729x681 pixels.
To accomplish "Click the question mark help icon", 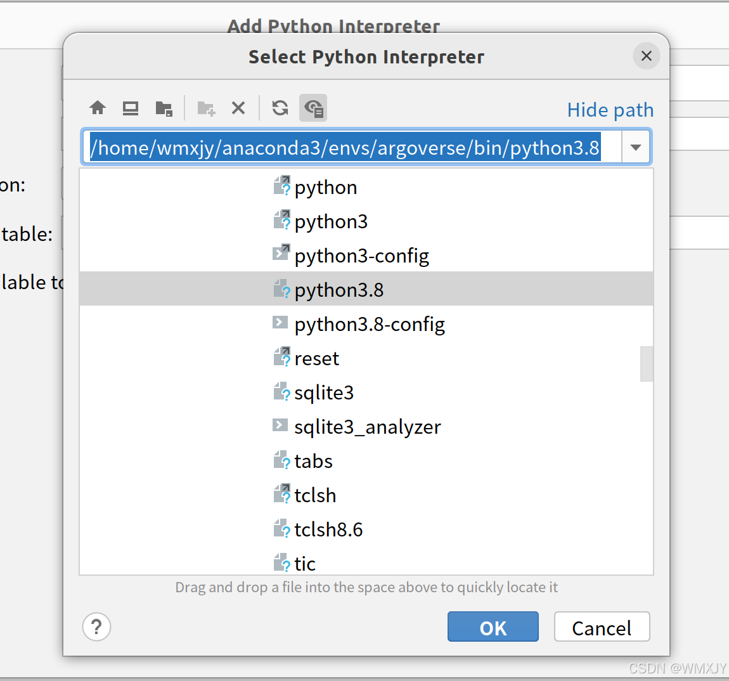I will click(x=96, y=627).
